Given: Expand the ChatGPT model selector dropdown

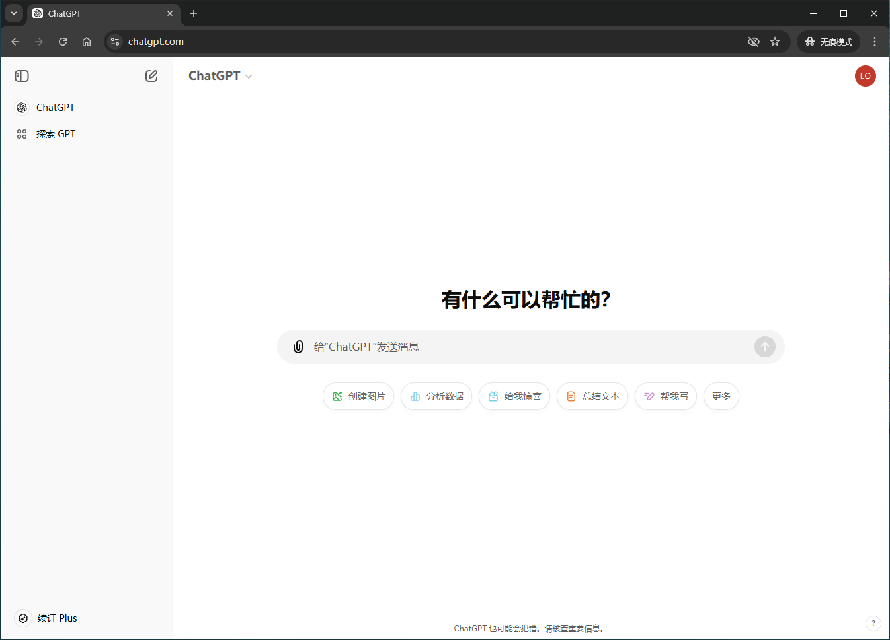Looking at the screenshot, I should (220, 76).
